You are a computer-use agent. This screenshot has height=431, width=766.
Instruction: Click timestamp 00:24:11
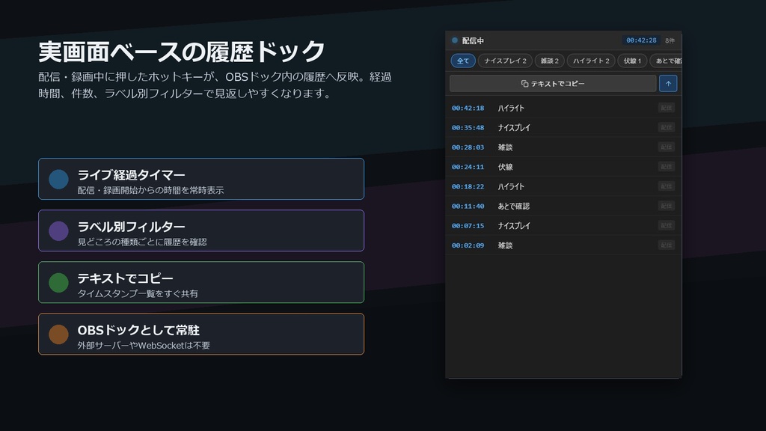coord(468,167)
